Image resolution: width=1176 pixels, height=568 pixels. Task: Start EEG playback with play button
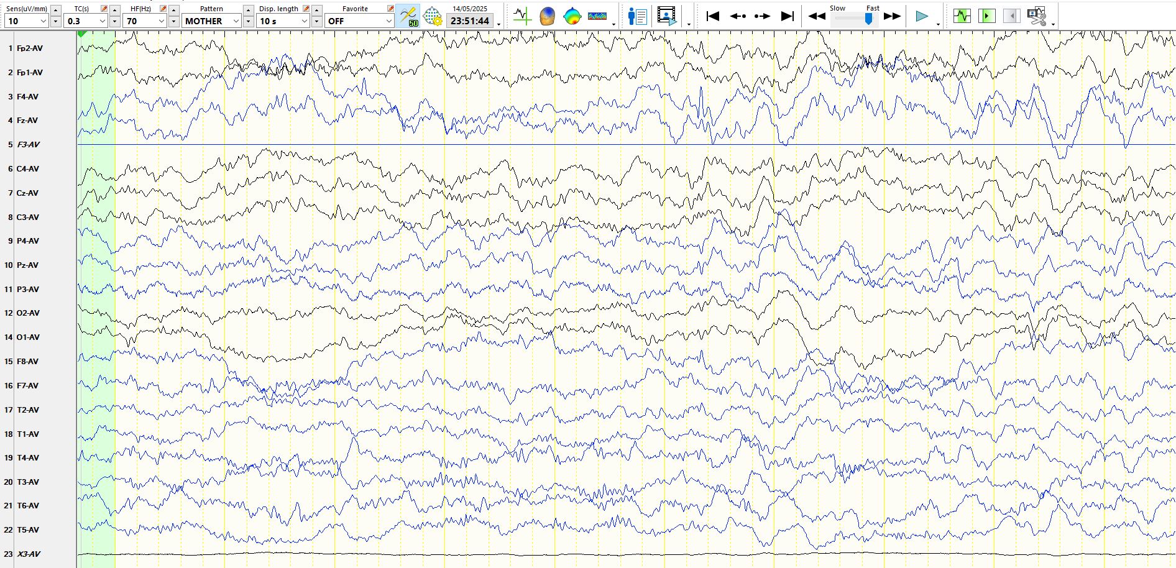coord(922,17)
